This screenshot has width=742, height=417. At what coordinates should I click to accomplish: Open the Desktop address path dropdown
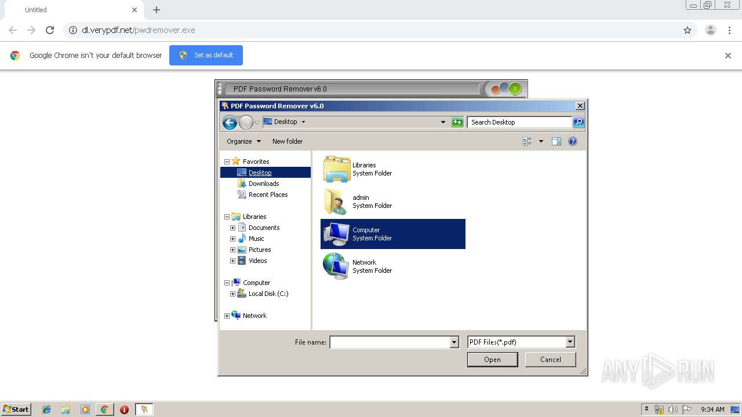coord(303,122)
